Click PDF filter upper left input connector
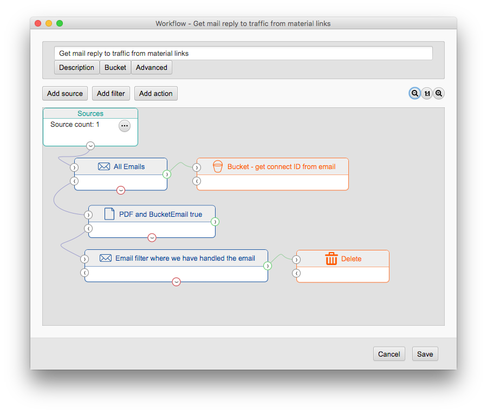 click(x=88, y=215)
